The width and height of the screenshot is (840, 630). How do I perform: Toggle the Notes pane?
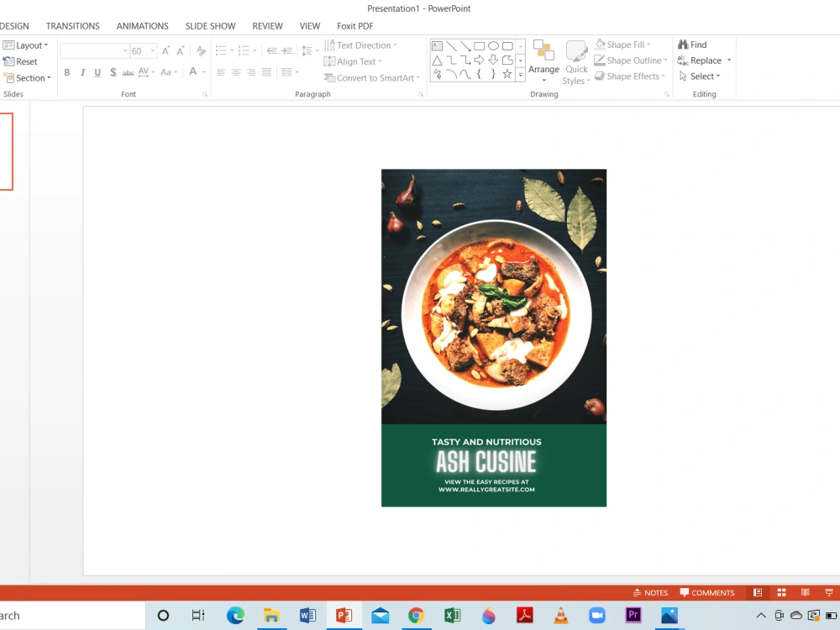click(x=650, y=592)
